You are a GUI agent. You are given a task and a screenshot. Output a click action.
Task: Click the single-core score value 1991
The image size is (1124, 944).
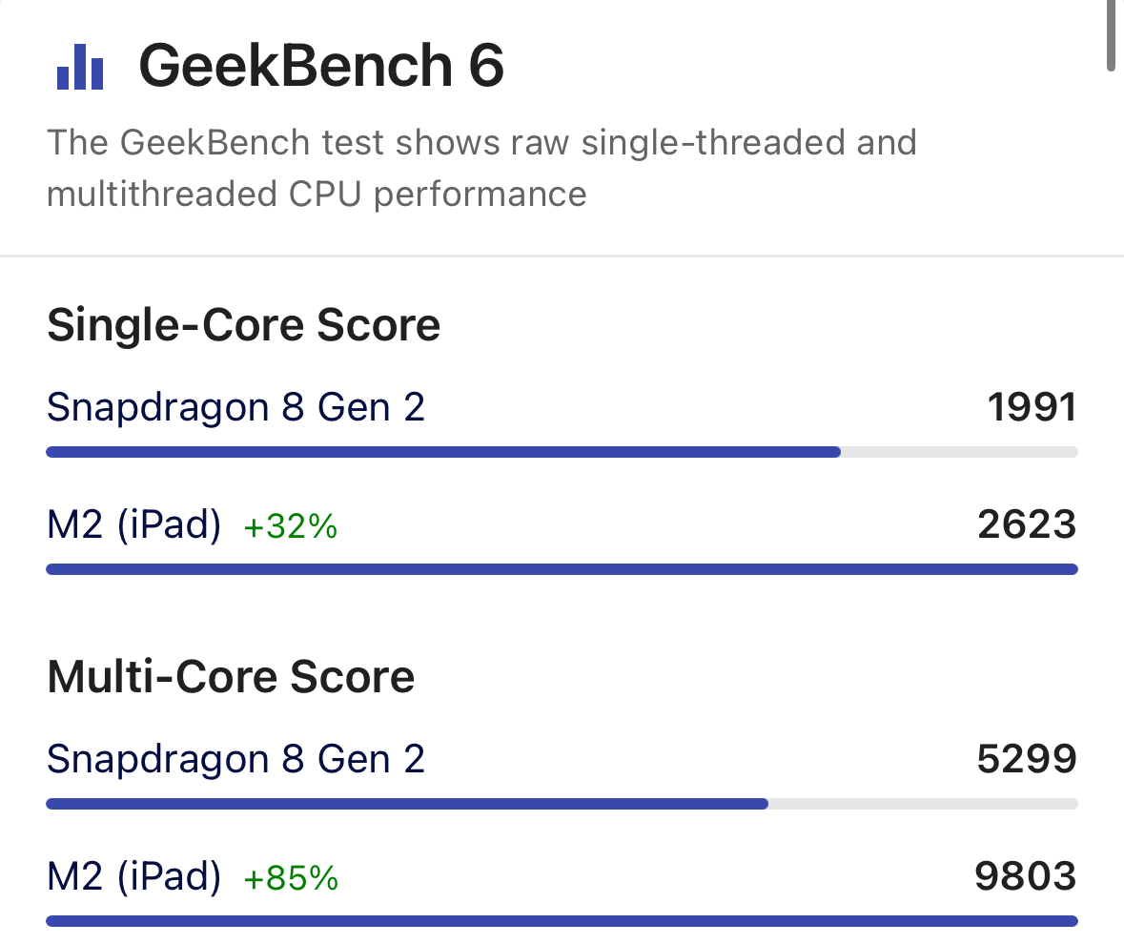1032,408
